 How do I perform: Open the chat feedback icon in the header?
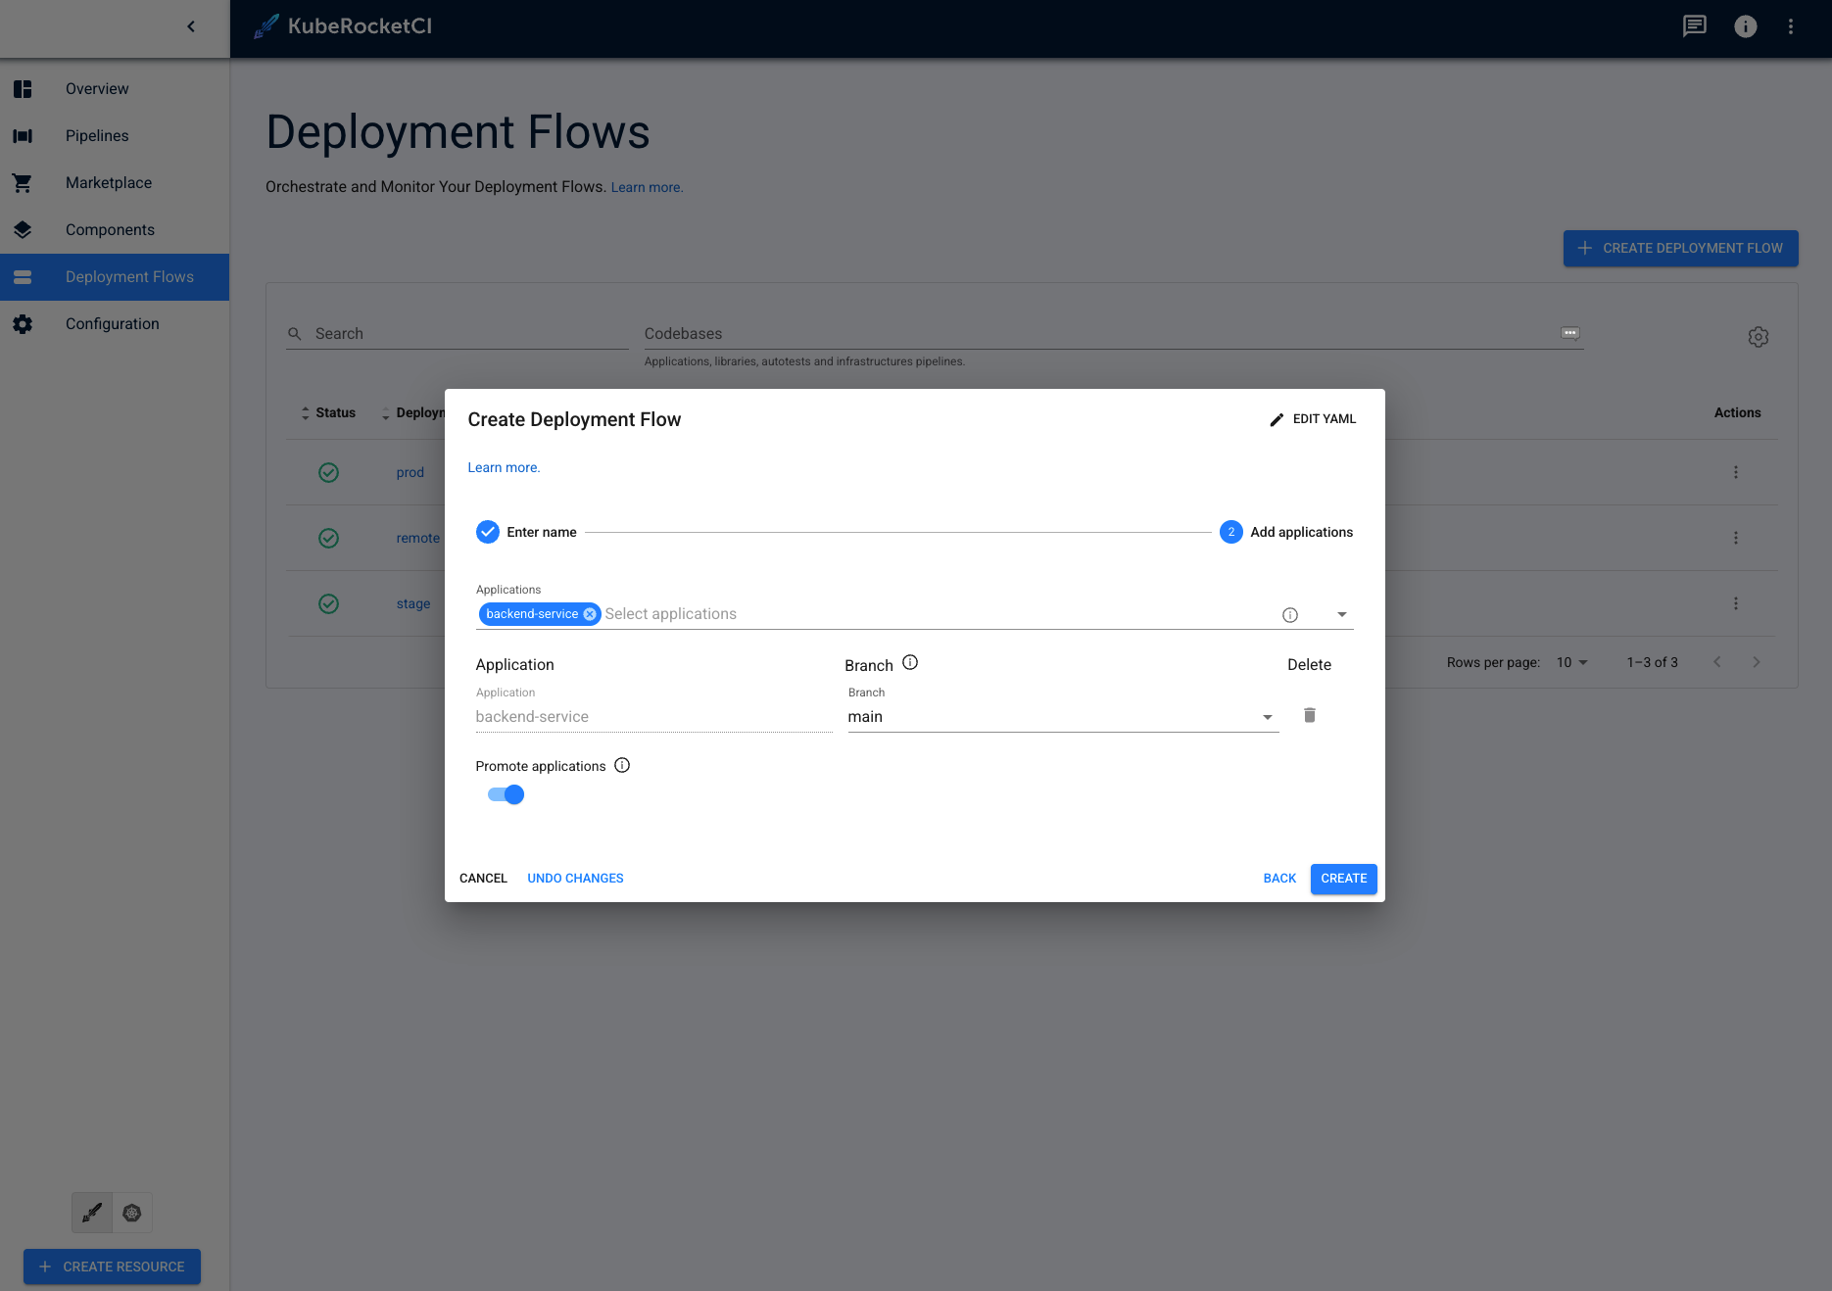(x=1695, y=26)
